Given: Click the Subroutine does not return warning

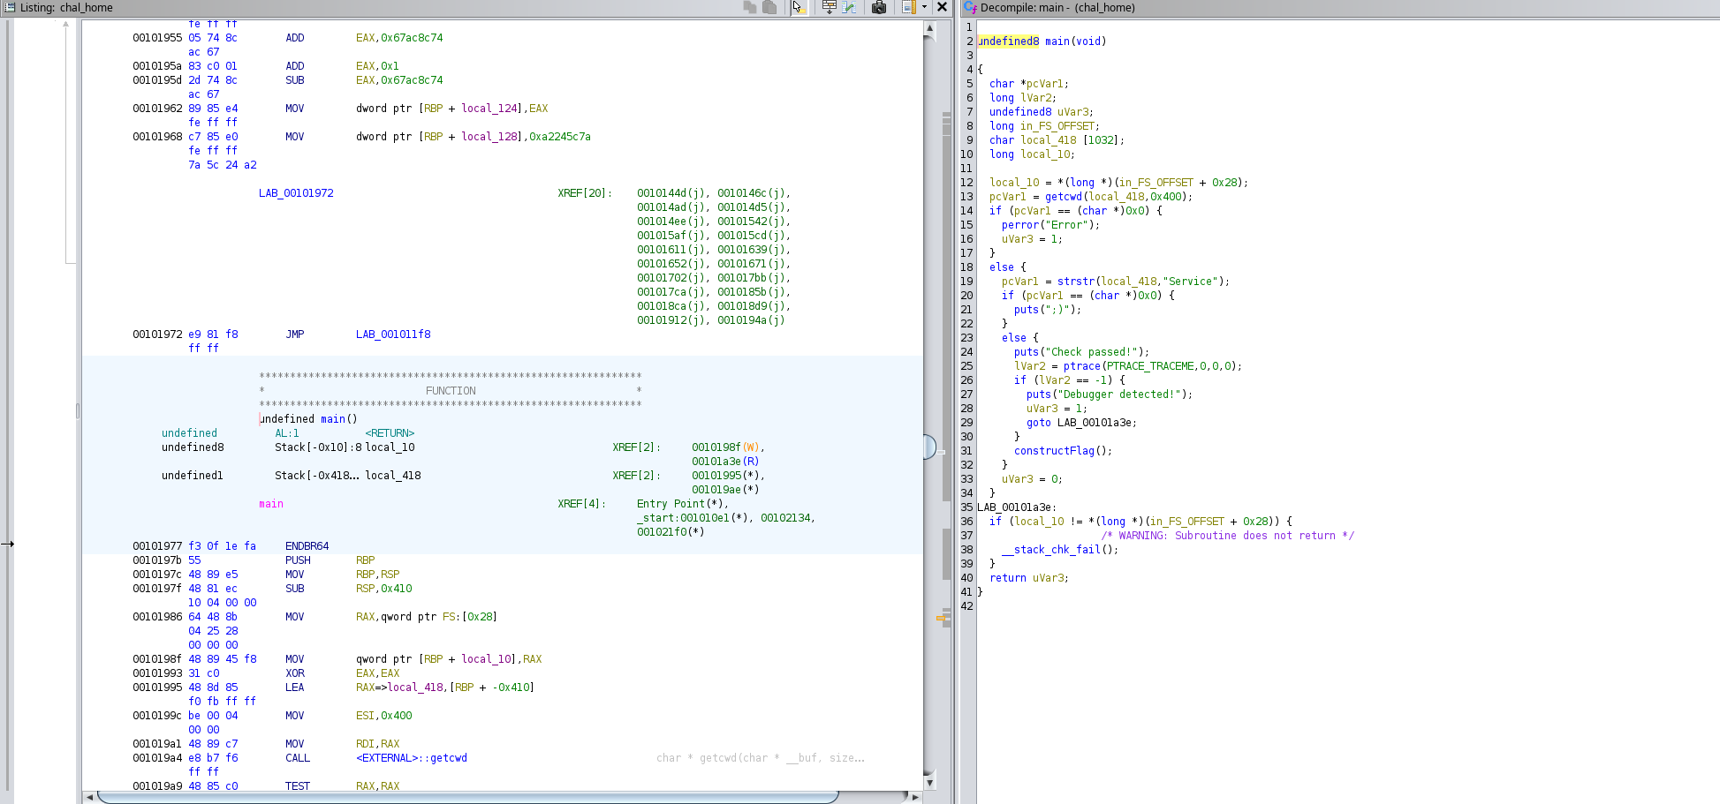Looking at the screenshot, I should (x=1228, y=536).
